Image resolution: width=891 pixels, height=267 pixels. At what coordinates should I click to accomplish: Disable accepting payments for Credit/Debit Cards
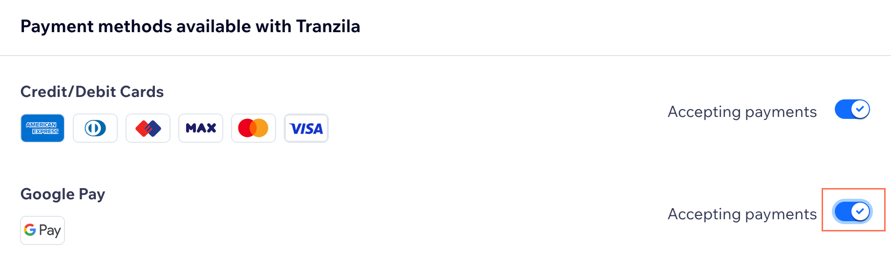(852, 109)
